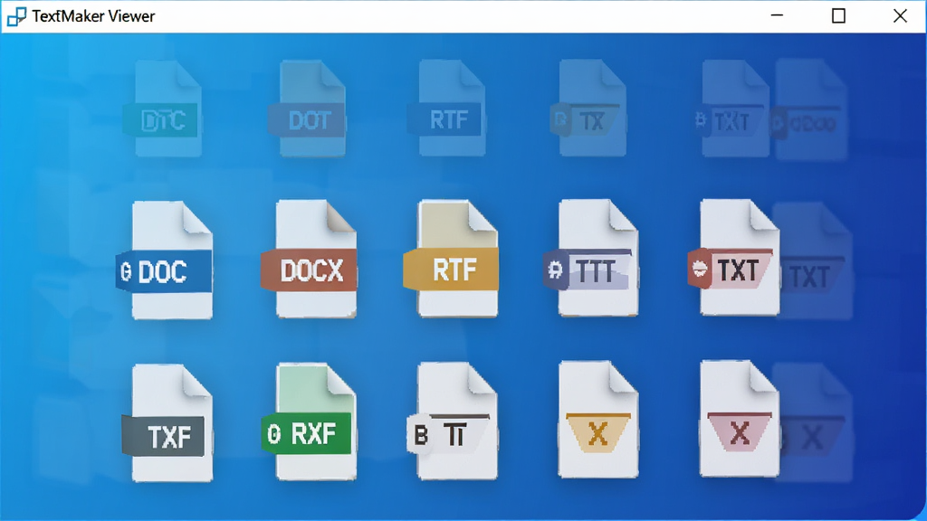
Task: Select the green RXF file icon
Action: coord(309,422)
